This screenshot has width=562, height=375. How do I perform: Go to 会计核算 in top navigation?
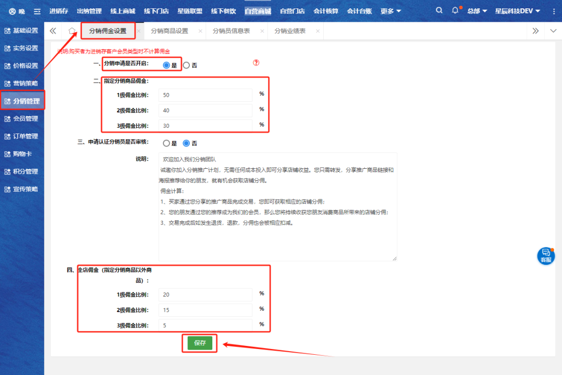[325, 11]
